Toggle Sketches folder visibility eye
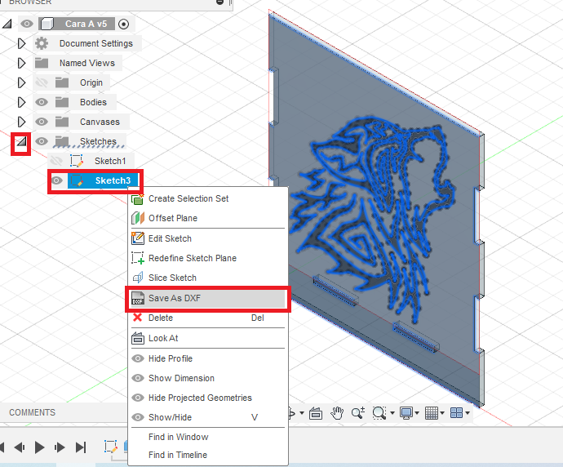 [42, 141]
